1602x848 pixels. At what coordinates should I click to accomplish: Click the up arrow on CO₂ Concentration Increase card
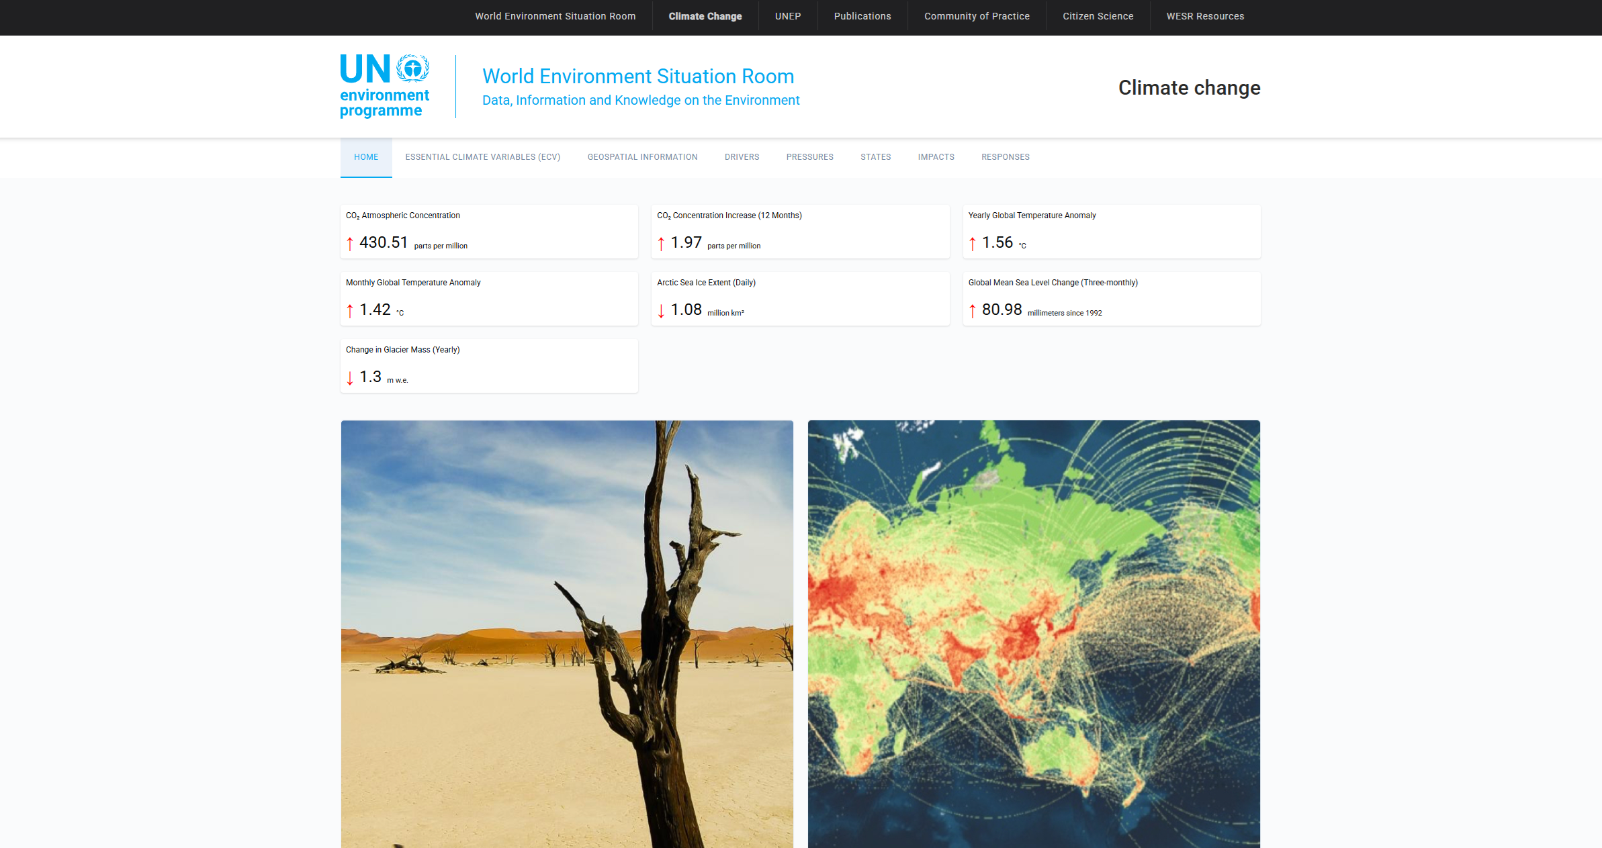[662, 244]
